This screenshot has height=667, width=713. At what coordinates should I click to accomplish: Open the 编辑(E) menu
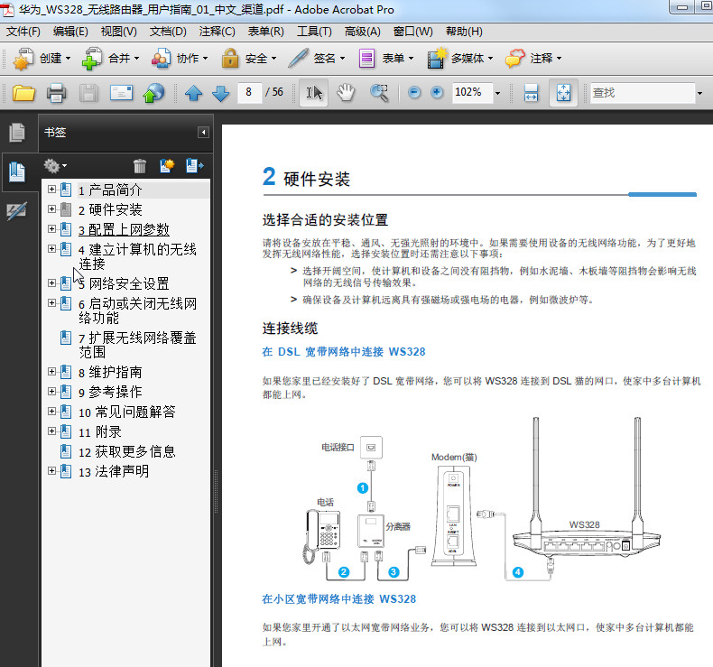point(70,32)
